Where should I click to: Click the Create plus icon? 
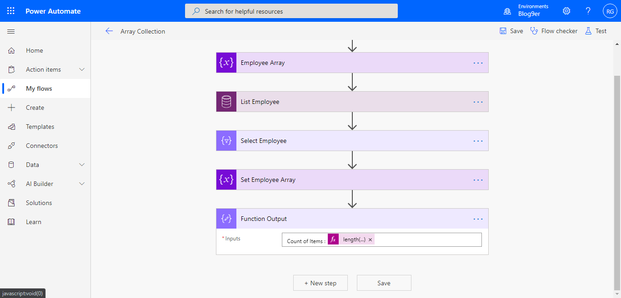(x=11, y=107)
